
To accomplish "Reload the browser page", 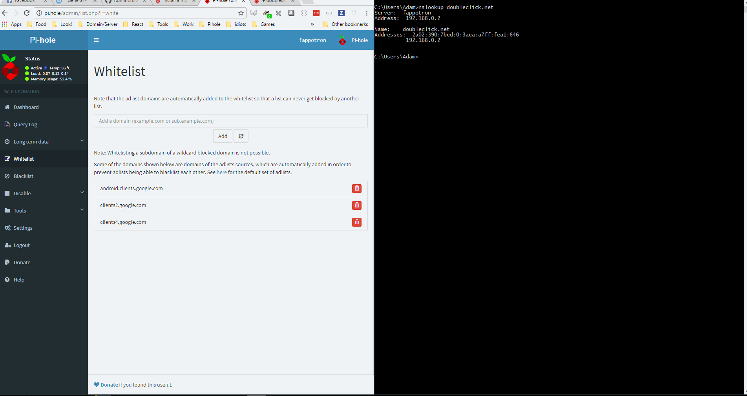I will (27, 13).
